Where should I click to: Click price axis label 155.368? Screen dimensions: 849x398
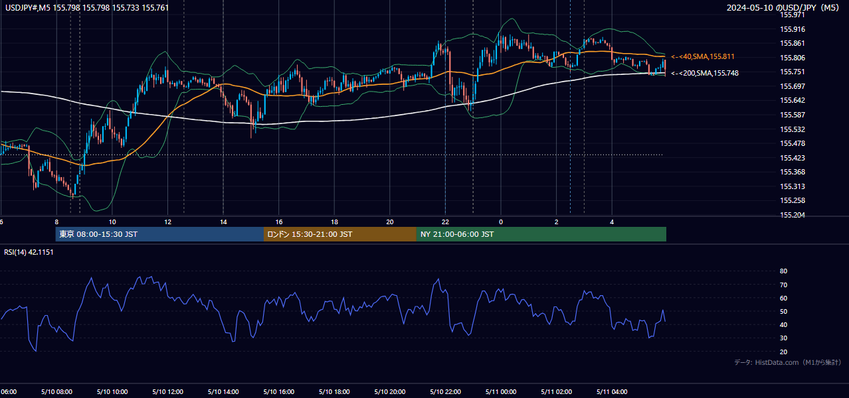pyautogui.click(x=793, y=172)
